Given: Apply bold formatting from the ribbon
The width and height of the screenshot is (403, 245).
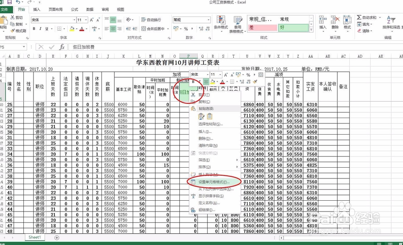Looking at the screenshot, I should point(34,29).
